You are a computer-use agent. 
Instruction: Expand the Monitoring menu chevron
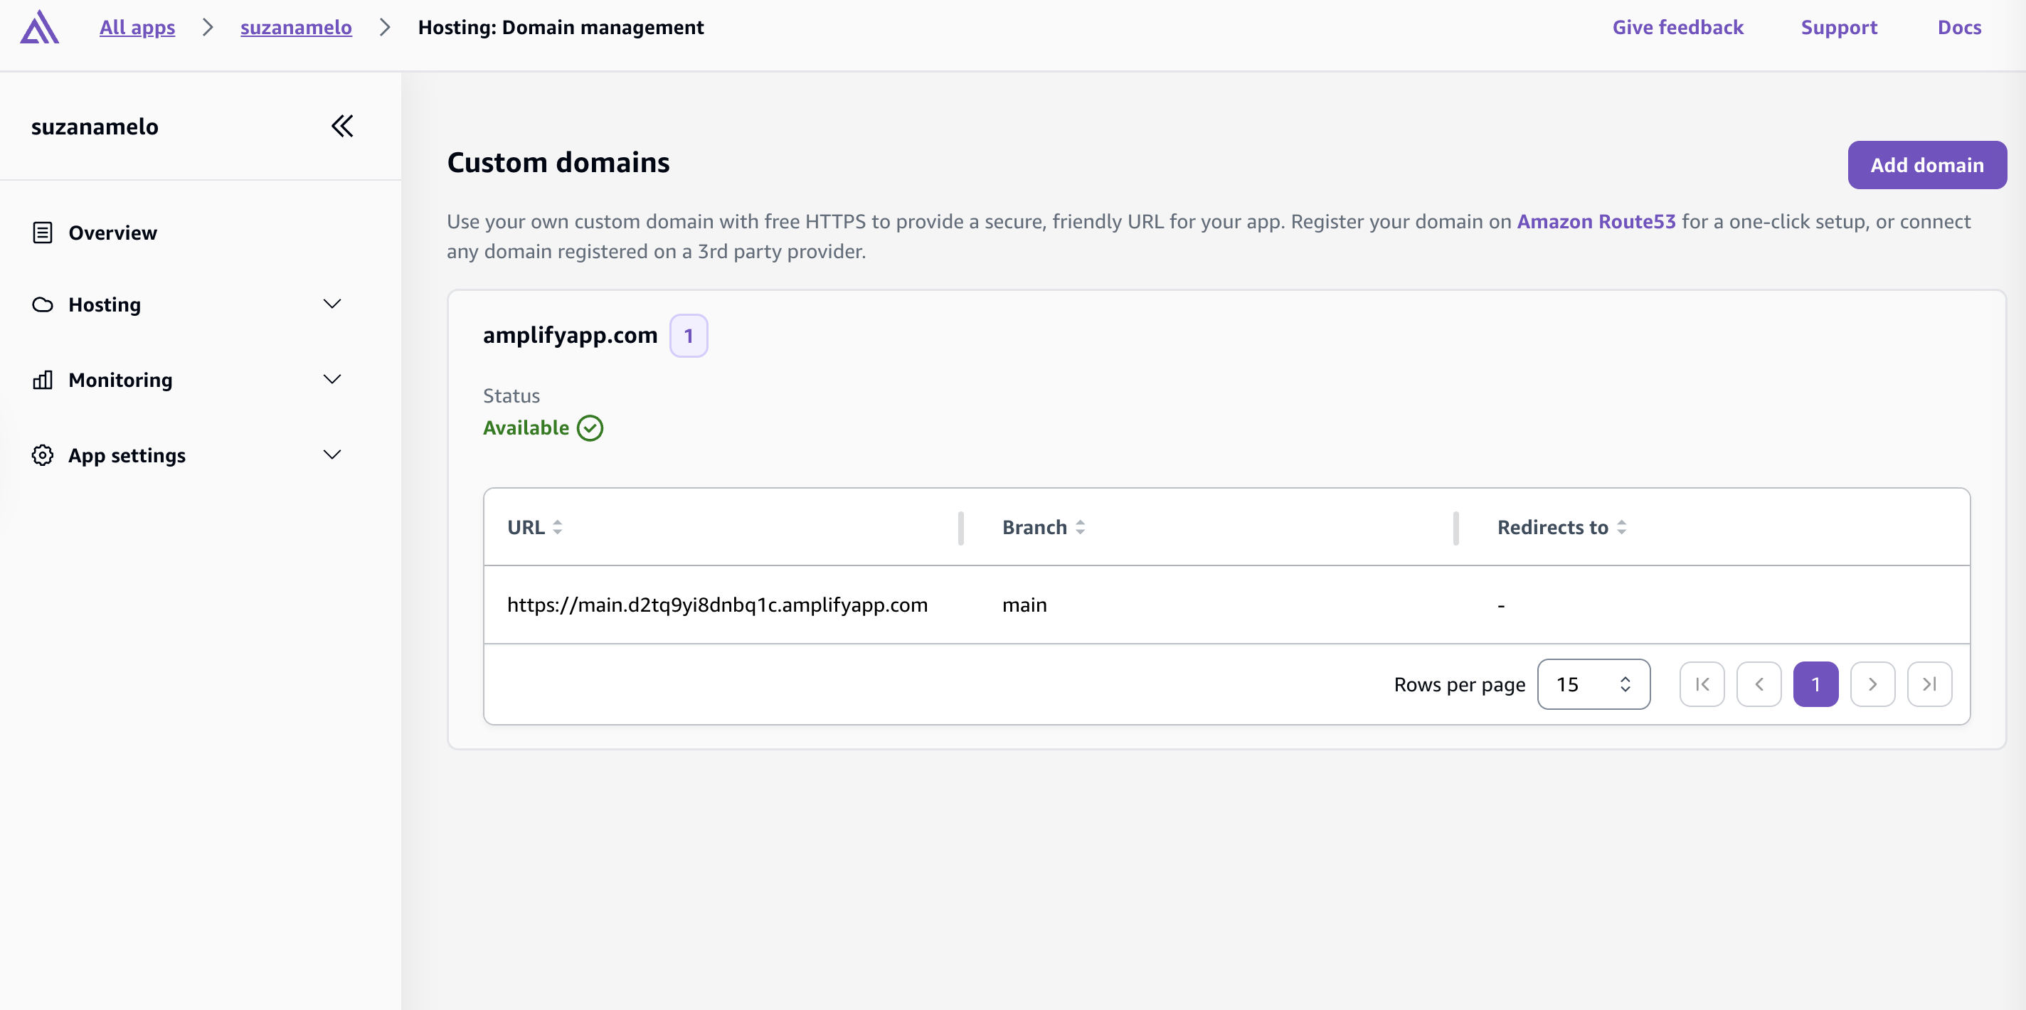pyautogui.click(x=332, y=380)
